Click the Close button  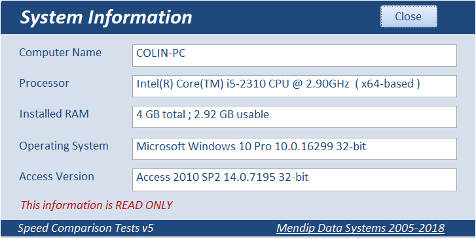409,16
